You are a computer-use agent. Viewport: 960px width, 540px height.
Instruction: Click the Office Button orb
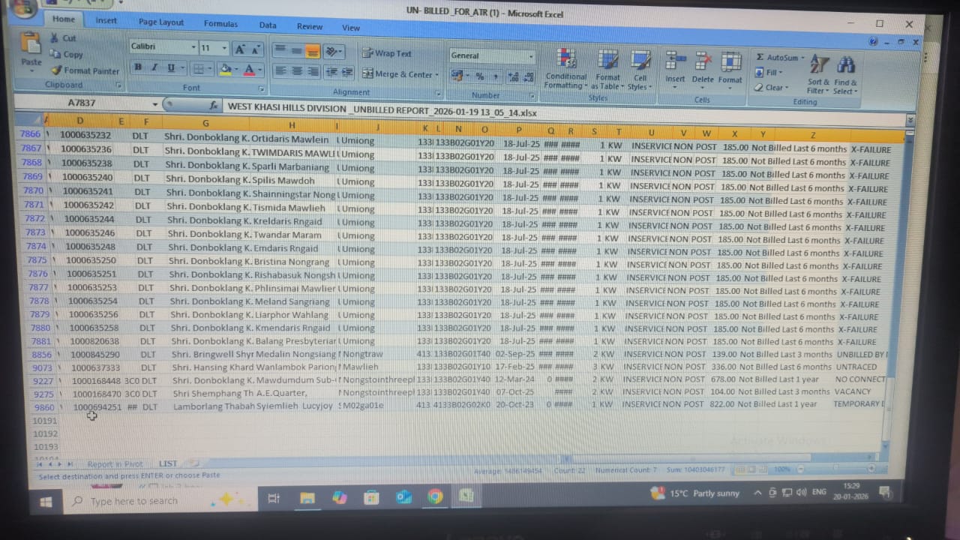[22, 7]
